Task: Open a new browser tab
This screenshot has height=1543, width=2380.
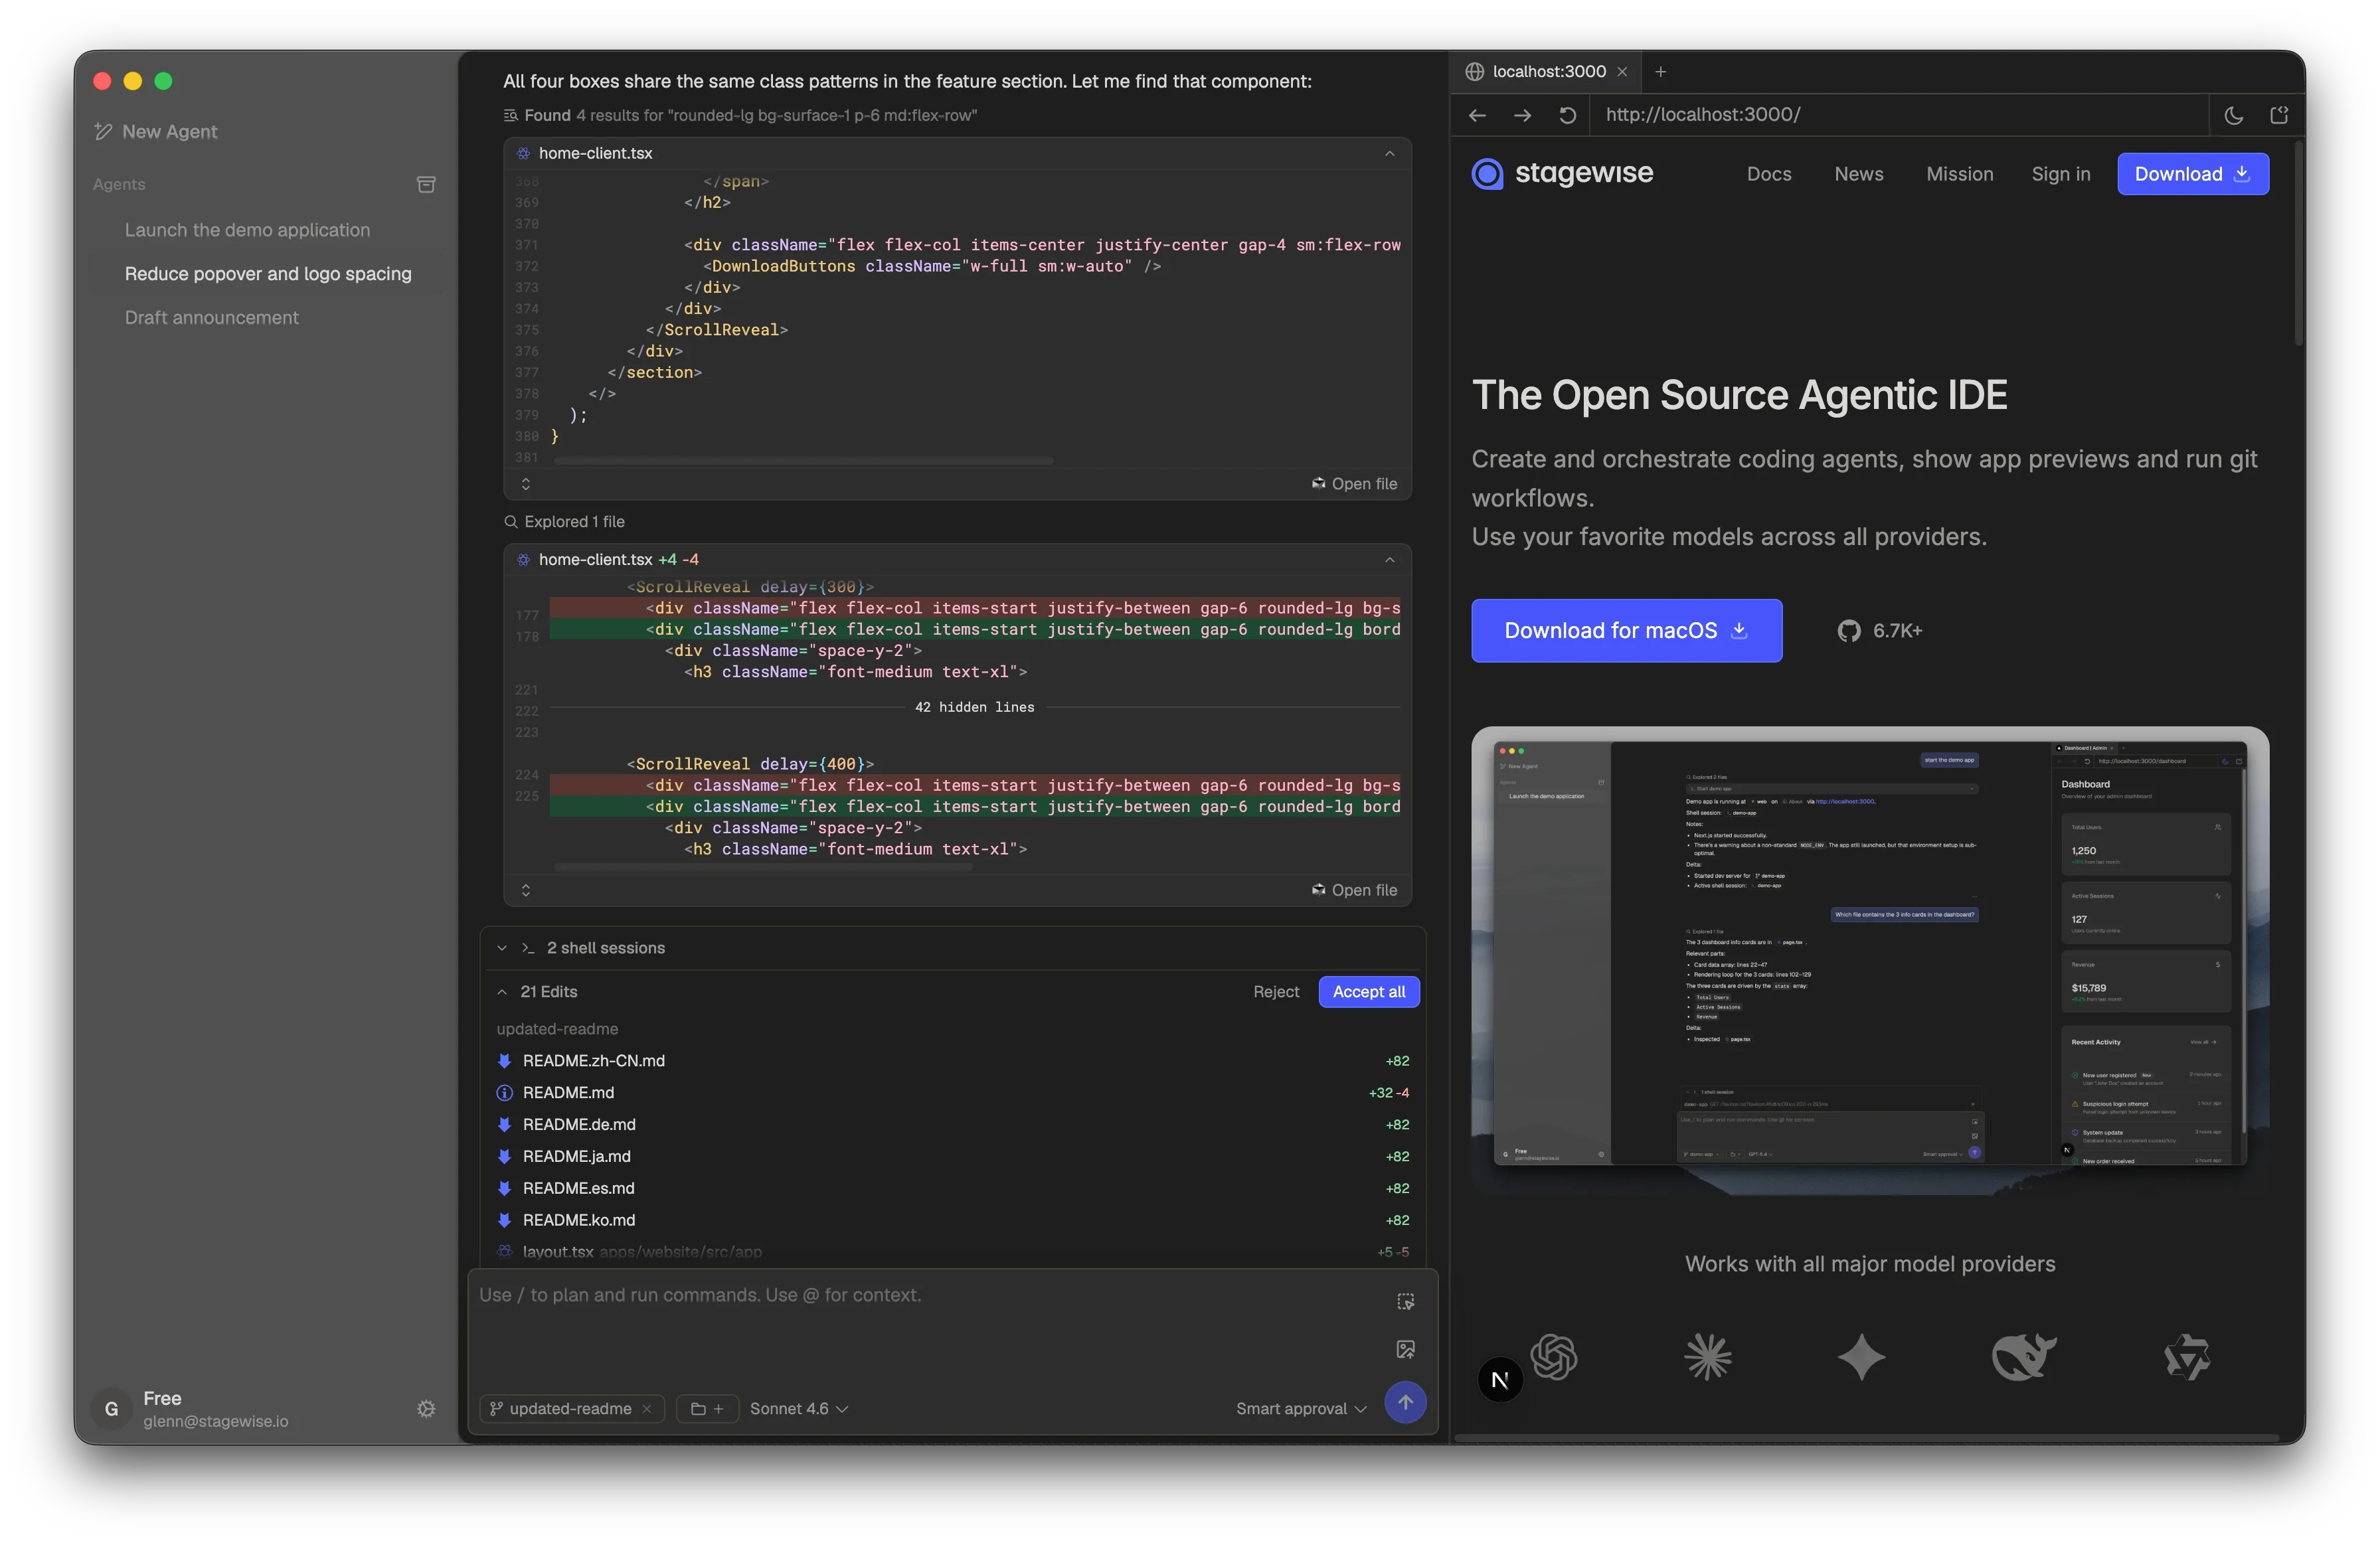Action: 1661,72
